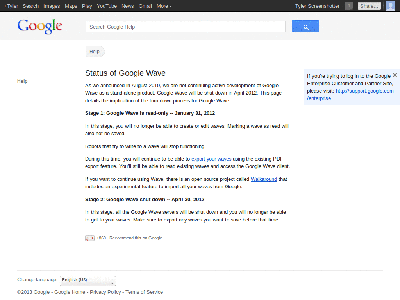Viewport: 400px width, 300px height.
Task: Follow the export your waves link
Action: [211, 159]
